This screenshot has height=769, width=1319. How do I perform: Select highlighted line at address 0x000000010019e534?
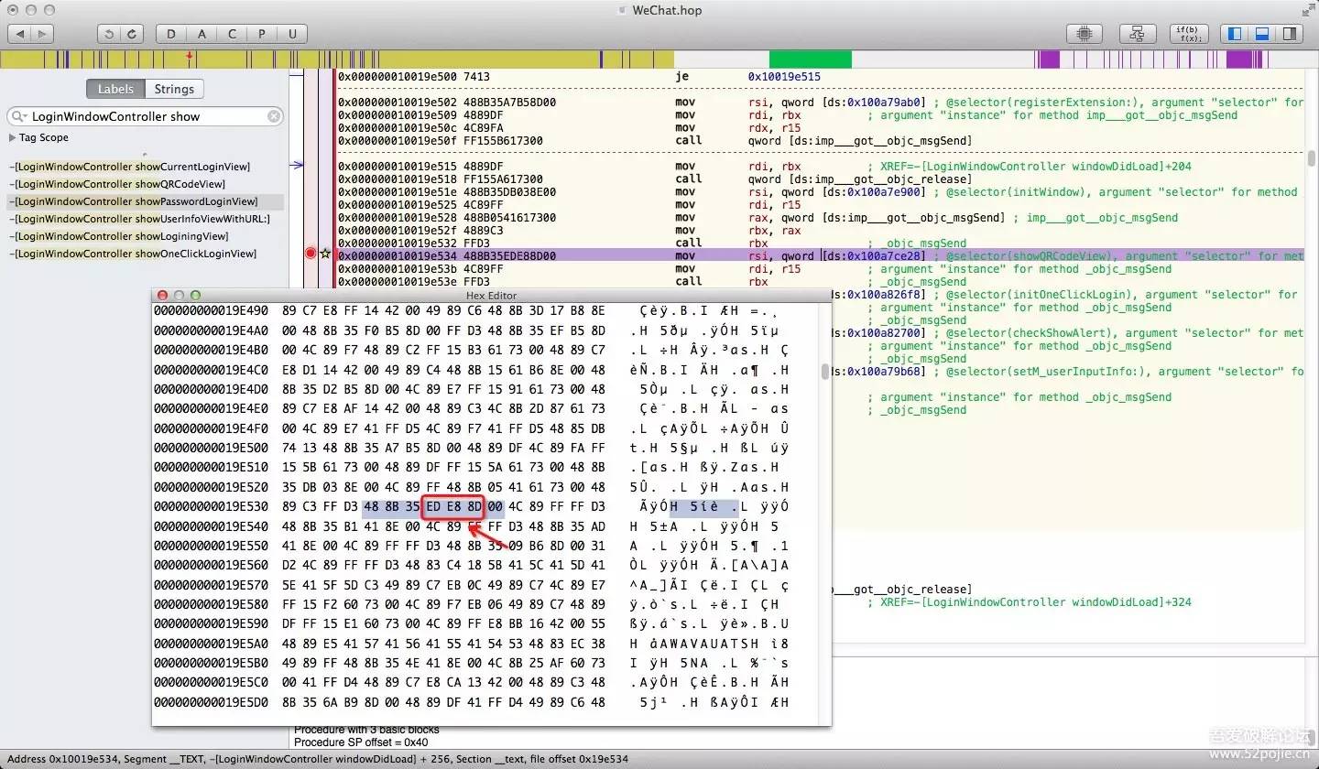pyautogui.click(x=821, y=256)
